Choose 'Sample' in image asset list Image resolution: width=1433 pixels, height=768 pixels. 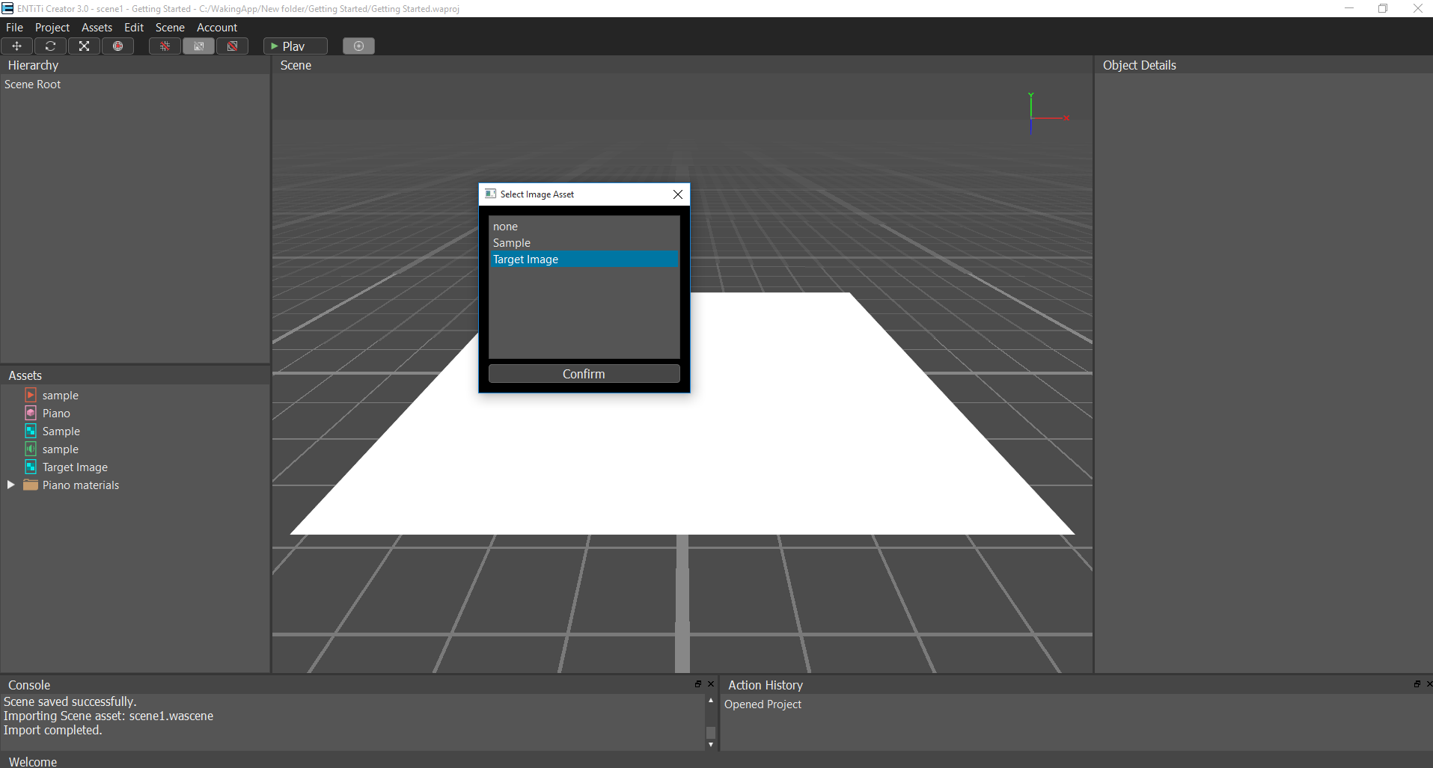pos(584,243)
